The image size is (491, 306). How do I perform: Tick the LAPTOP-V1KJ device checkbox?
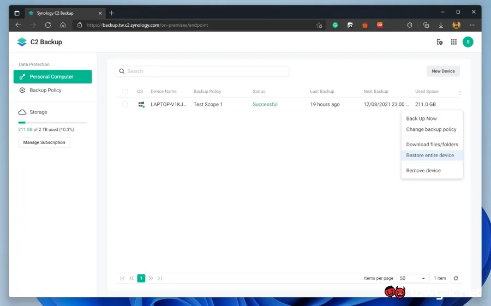click(125, 104)
